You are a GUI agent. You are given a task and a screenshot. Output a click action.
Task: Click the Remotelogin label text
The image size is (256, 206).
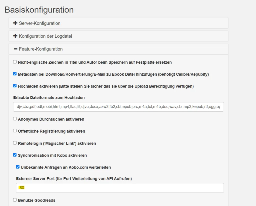[x=57, y=143]
